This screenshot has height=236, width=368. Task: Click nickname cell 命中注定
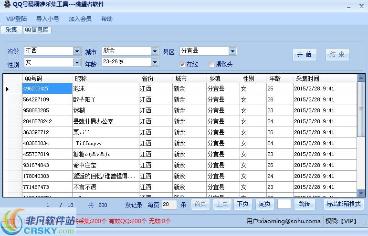[x=105, y=165]
